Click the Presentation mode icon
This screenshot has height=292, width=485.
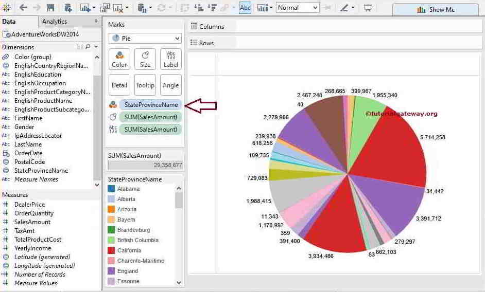tap(368, 8)
